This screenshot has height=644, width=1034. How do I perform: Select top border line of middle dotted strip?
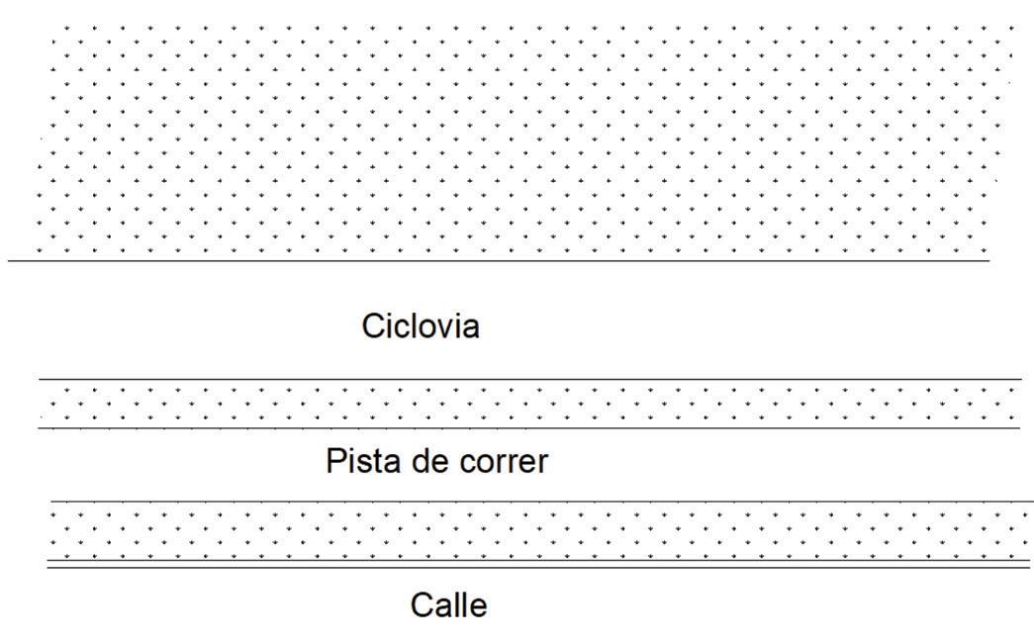click(529, 379)
